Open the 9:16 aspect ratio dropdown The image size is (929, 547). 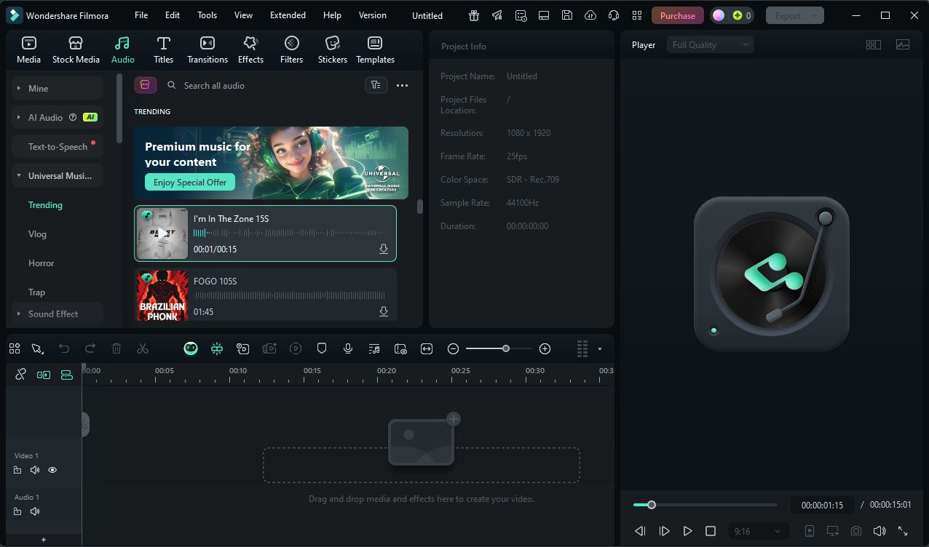pos(757,532)
